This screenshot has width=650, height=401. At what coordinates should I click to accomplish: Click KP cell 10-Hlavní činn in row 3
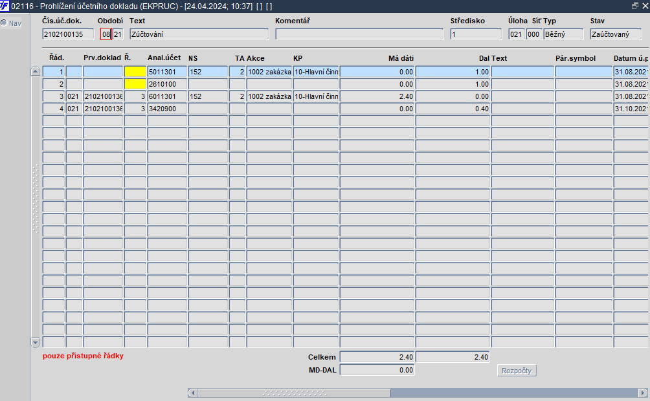click(x=316, y=96)
